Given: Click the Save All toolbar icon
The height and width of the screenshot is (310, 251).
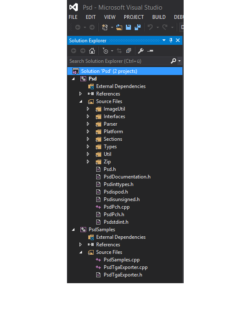Looking at the screenshot, I should tap(138, 27).
